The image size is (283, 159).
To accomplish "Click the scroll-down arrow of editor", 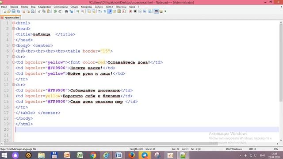I will coord(281,140).
